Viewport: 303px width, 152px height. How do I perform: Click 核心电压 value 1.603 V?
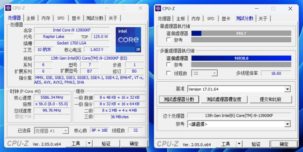click(x=97, y=49)
